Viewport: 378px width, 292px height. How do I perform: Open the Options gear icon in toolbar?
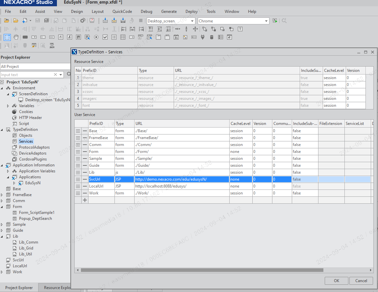[x=83, y=21]
